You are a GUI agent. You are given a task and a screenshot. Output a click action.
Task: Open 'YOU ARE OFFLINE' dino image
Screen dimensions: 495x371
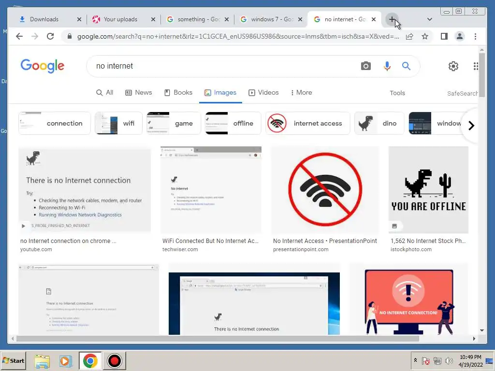[428, 189]
